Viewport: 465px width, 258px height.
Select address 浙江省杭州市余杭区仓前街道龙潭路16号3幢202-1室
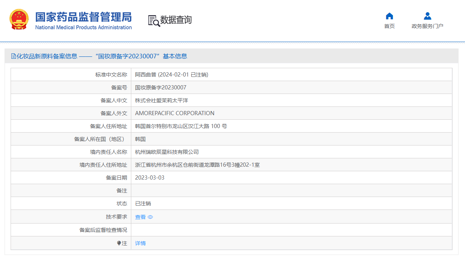(198, 165)
